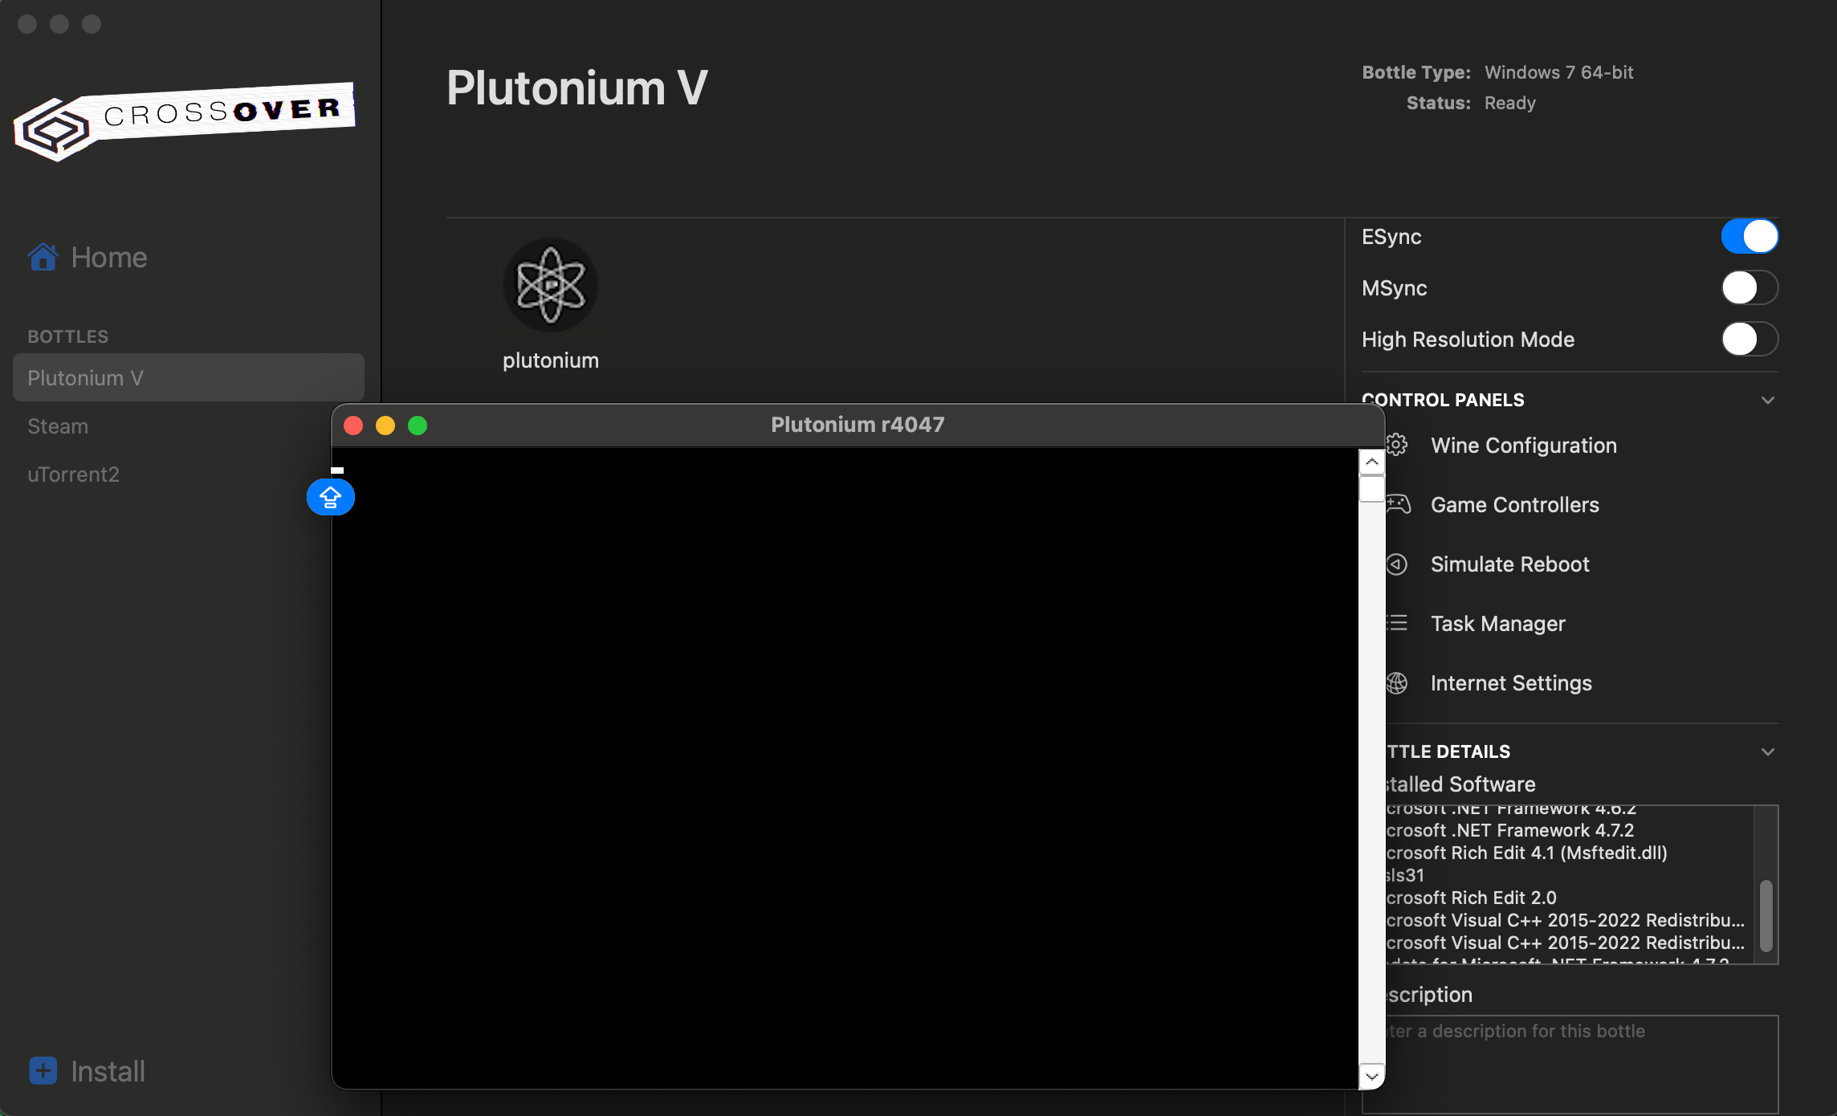Click the Home house icon in the sidebar
The image size is (1837, 1116).
click(x=43, y=257)
